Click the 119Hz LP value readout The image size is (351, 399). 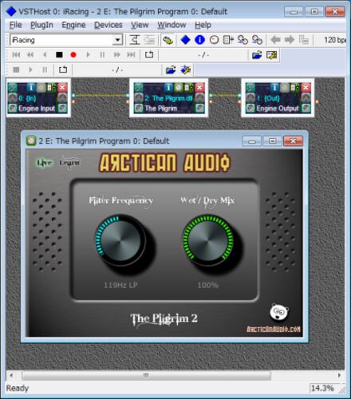120,285
